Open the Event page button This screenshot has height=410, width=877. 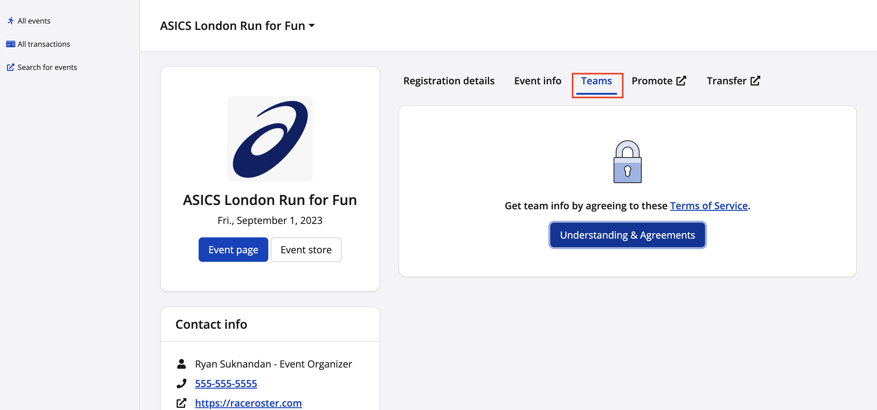pos(233,249)
